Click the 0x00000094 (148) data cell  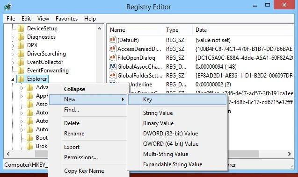(x=216, y=67)
